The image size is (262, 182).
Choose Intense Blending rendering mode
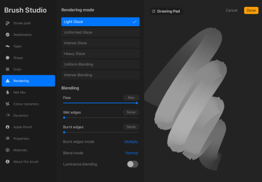coord(100,75)
